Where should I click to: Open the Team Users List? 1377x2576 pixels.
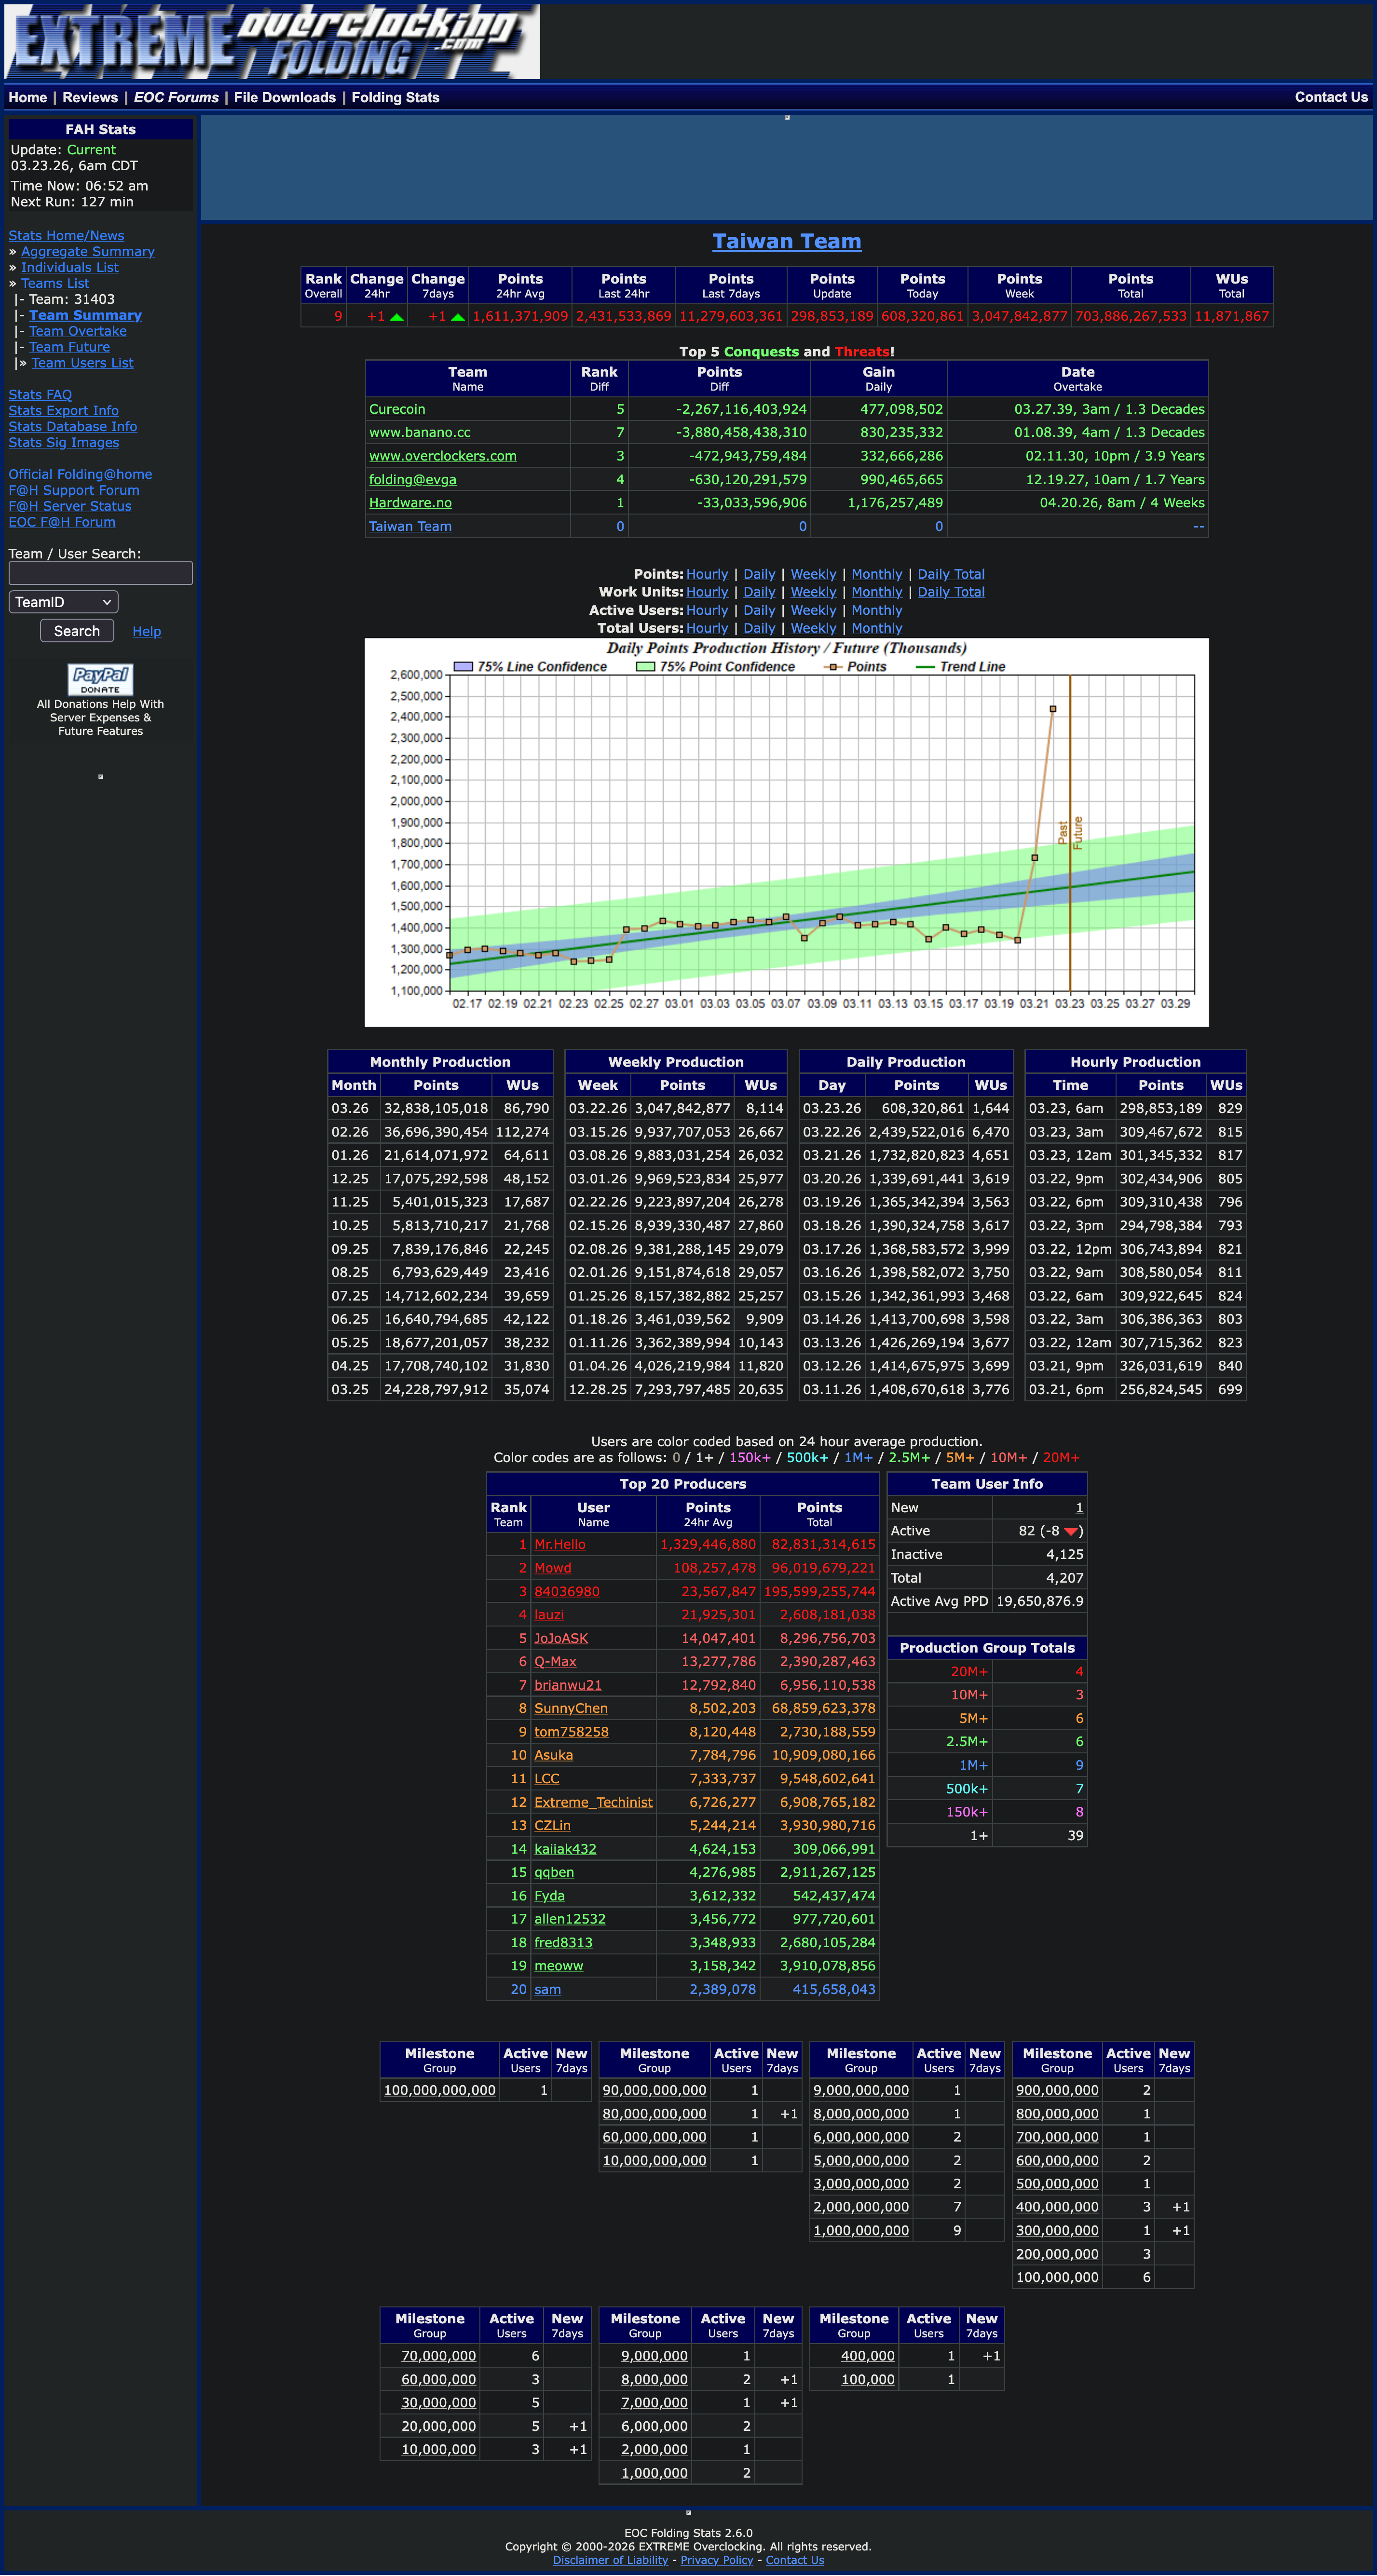(82, 362)
